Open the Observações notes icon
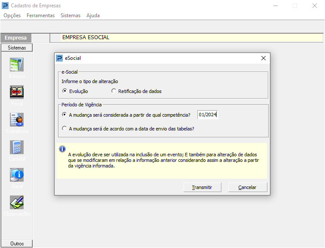Image resolution: width=325 pixels, height=248 pixels. [x=17, y=202]
